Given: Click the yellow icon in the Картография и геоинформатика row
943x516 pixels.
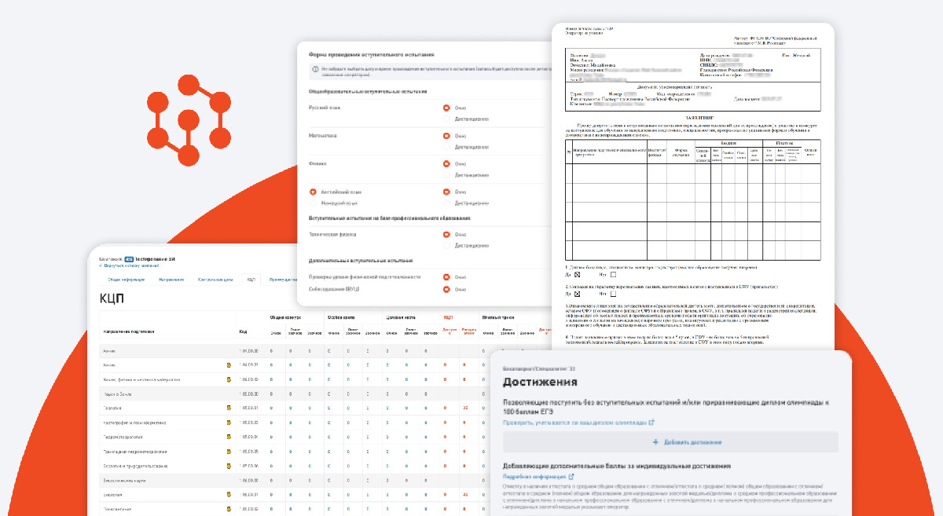Looking at the screenshot, I should 229,423.
